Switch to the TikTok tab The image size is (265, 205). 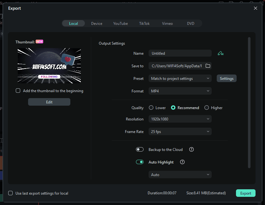coord(144,24)
